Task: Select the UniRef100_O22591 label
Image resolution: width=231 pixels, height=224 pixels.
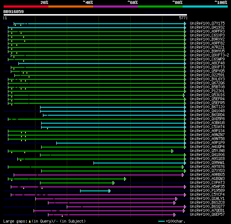Action: coord(207,75)
